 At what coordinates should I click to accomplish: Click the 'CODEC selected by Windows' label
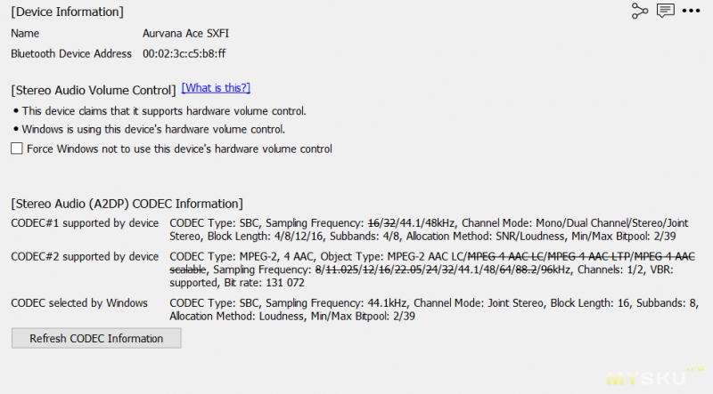pos(79,302)
